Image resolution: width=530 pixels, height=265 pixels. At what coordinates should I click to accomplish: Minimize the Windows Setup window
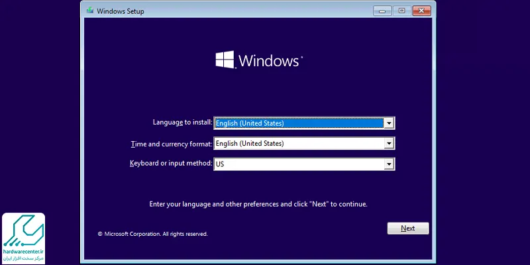pyautogui.click(x=382, y=11)
